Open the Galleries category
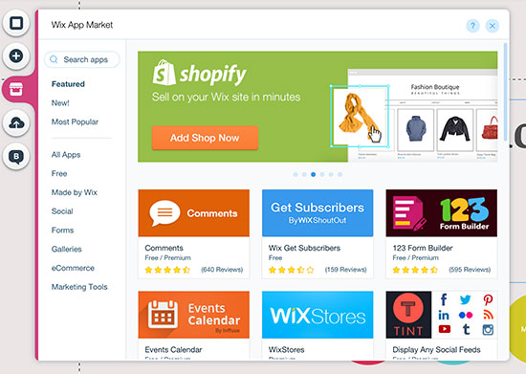The image size is (526, 374). [66, 249]
